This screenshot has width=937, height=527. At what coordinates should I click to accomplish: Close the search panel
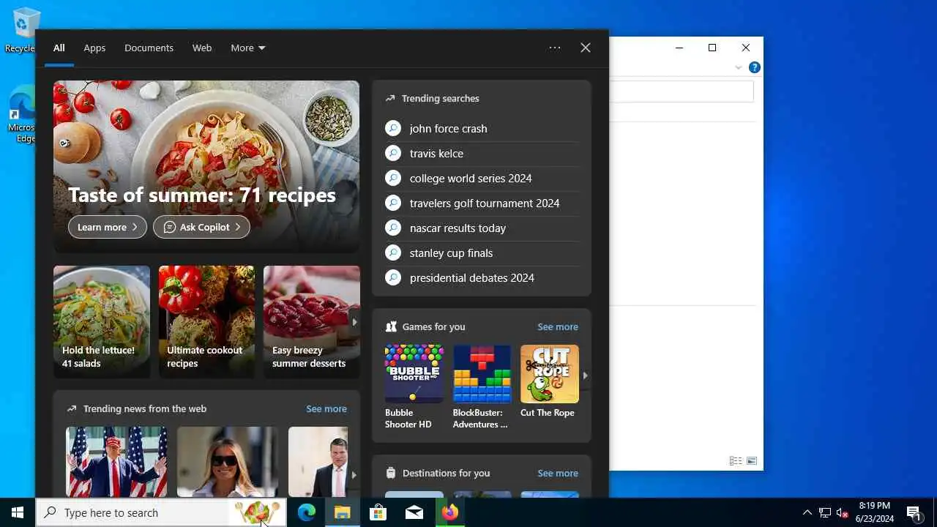pos(586,48)
